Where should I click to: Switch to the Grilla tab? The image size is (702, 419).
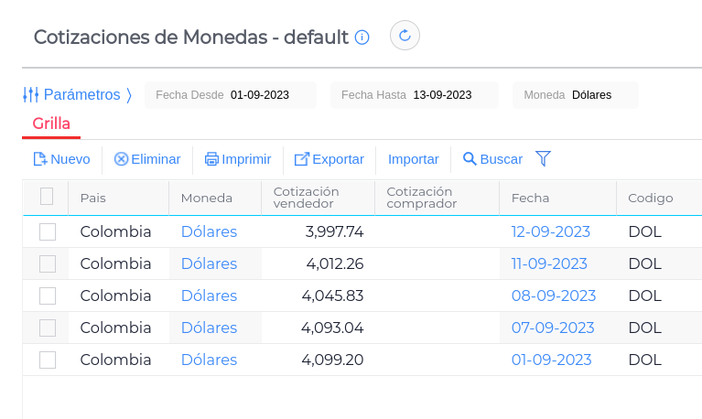pyautogui.click(x=51, y=124)
